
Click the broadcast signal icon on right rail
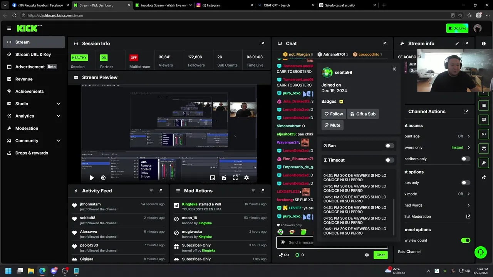[484, 134]
